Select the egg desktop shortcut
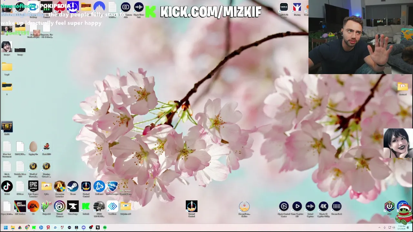The height and width of the screenshot is (232, 413). [33, 147]
